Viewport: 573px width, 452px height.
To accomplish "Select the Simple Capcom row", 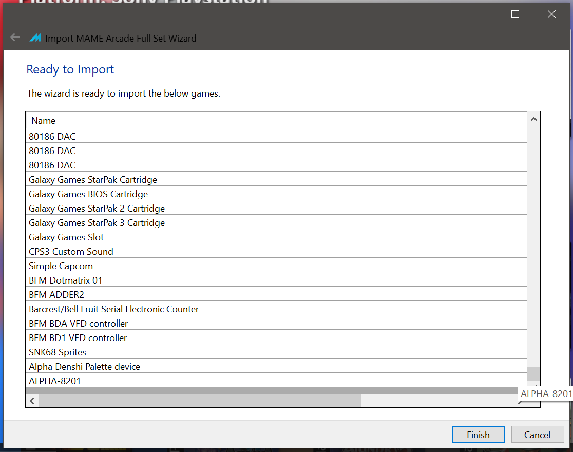I will [277, 266].
